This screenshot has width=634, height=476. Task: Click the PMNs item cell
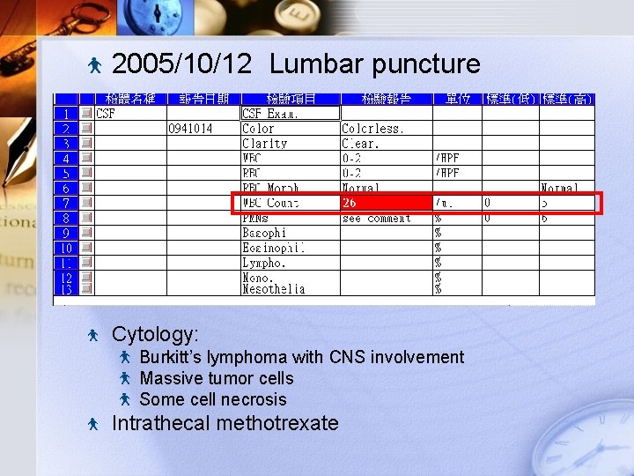291,219
